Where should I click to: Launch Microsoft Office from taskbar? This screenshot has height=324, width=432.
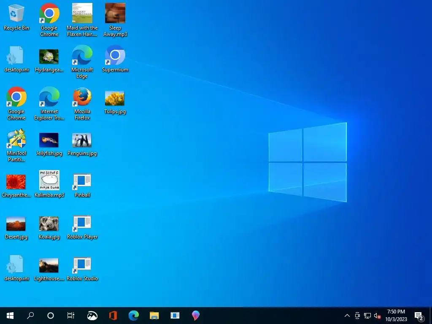113,316
